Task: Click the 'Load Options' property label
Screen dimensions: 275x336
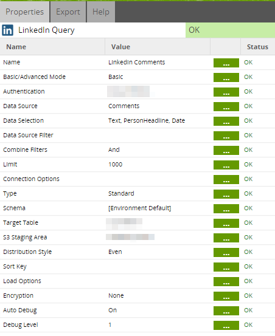Action: pyautogui.click(x=22, y=281)
